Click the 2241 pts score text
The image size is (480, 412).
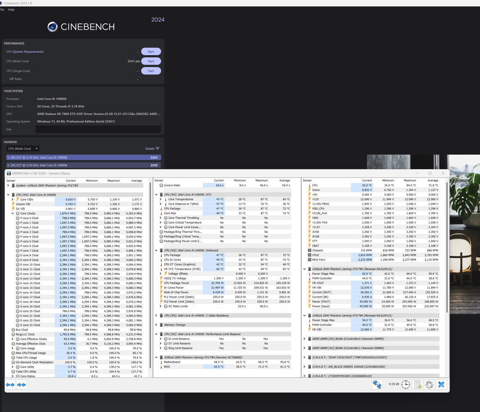[x=133, y=61]
